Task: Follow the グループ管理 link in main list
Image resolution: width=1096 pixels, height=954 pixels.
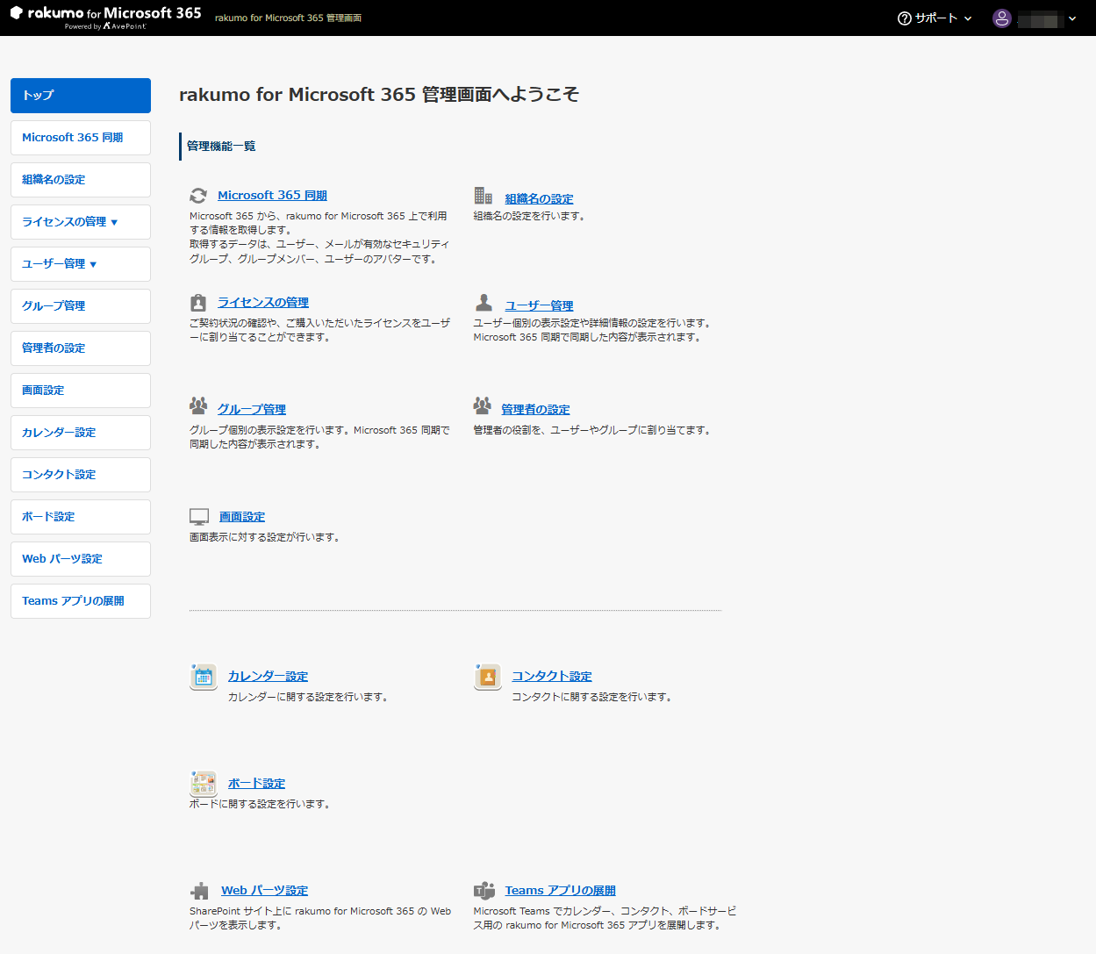Action: (251, 410)
